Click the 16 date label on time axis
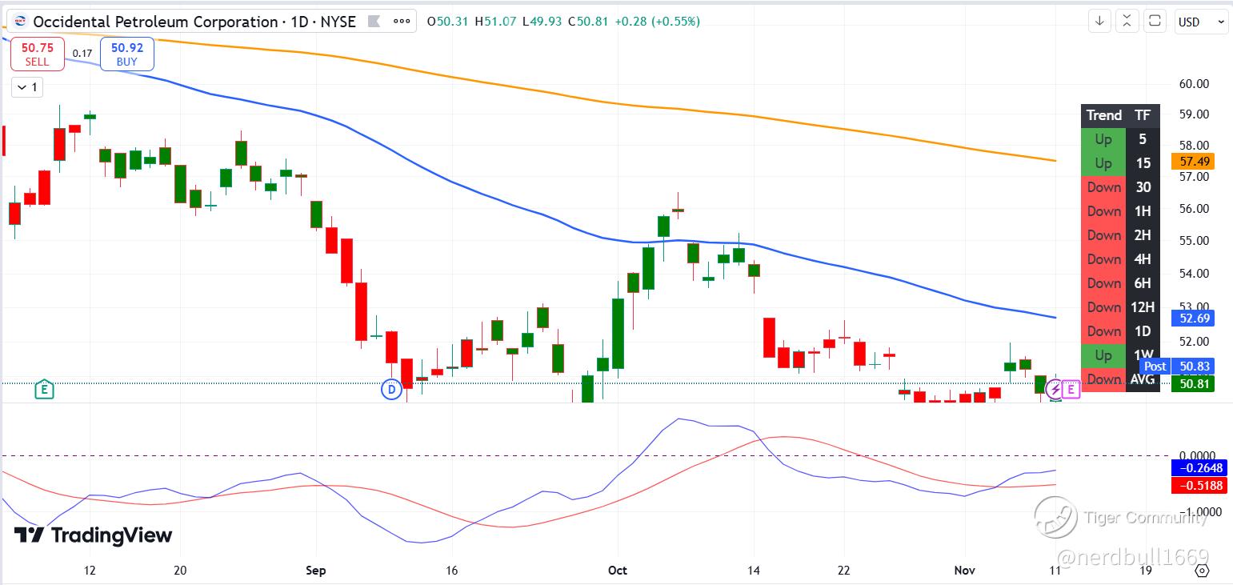 (451, 571)
